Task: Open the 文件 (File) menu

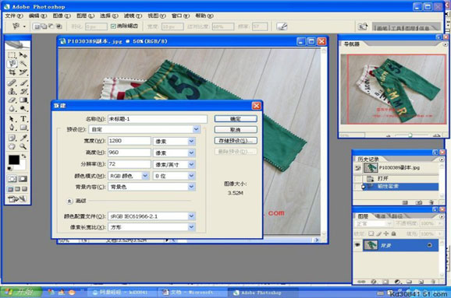Action: point(14,16)
